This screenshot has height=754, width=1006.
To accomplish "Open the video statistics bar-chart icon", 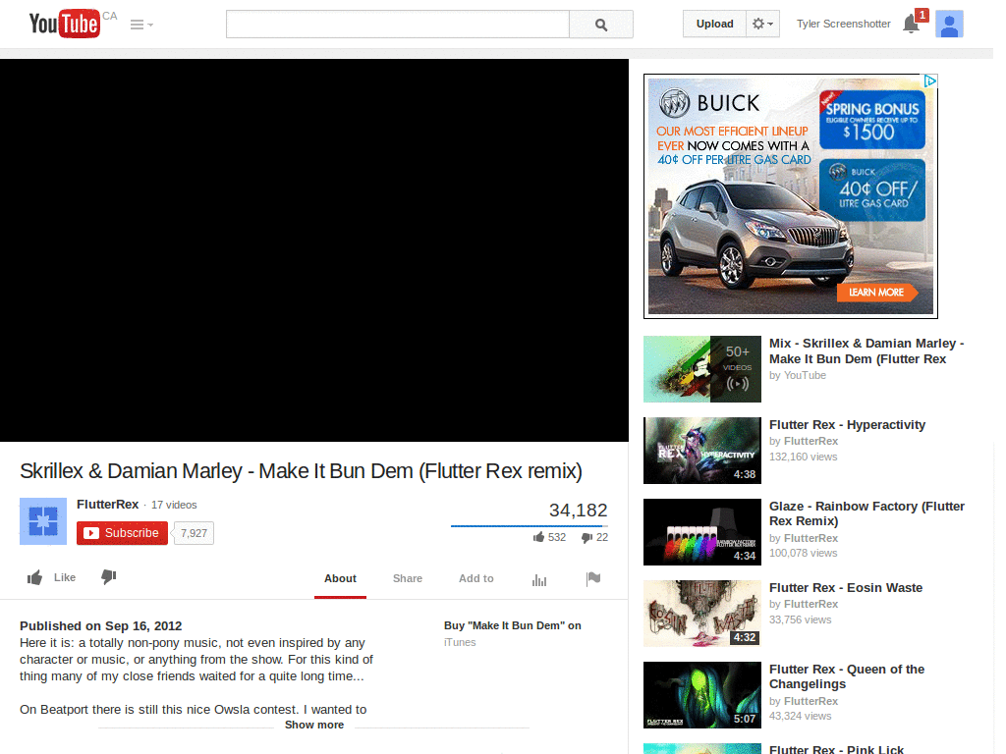I will point(539,579).
